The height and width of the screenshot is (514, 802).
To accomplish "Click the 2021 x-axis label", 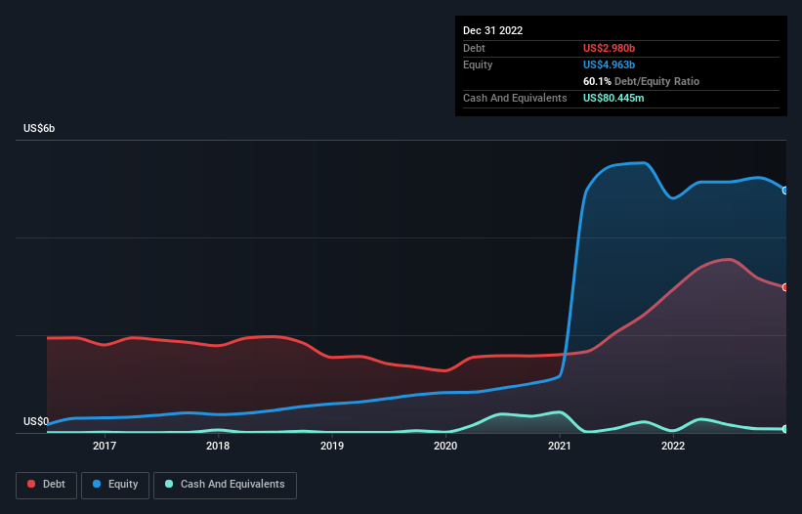I will pyautogui.click(x=560, y=446).
